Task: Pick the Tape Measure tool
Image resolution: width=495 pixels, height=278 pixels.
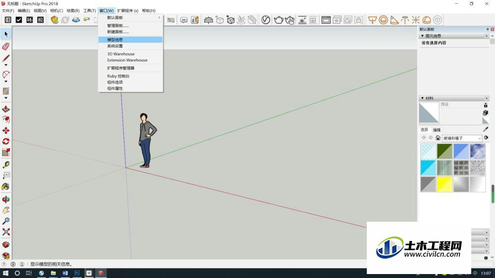Action: coord(6,164)
